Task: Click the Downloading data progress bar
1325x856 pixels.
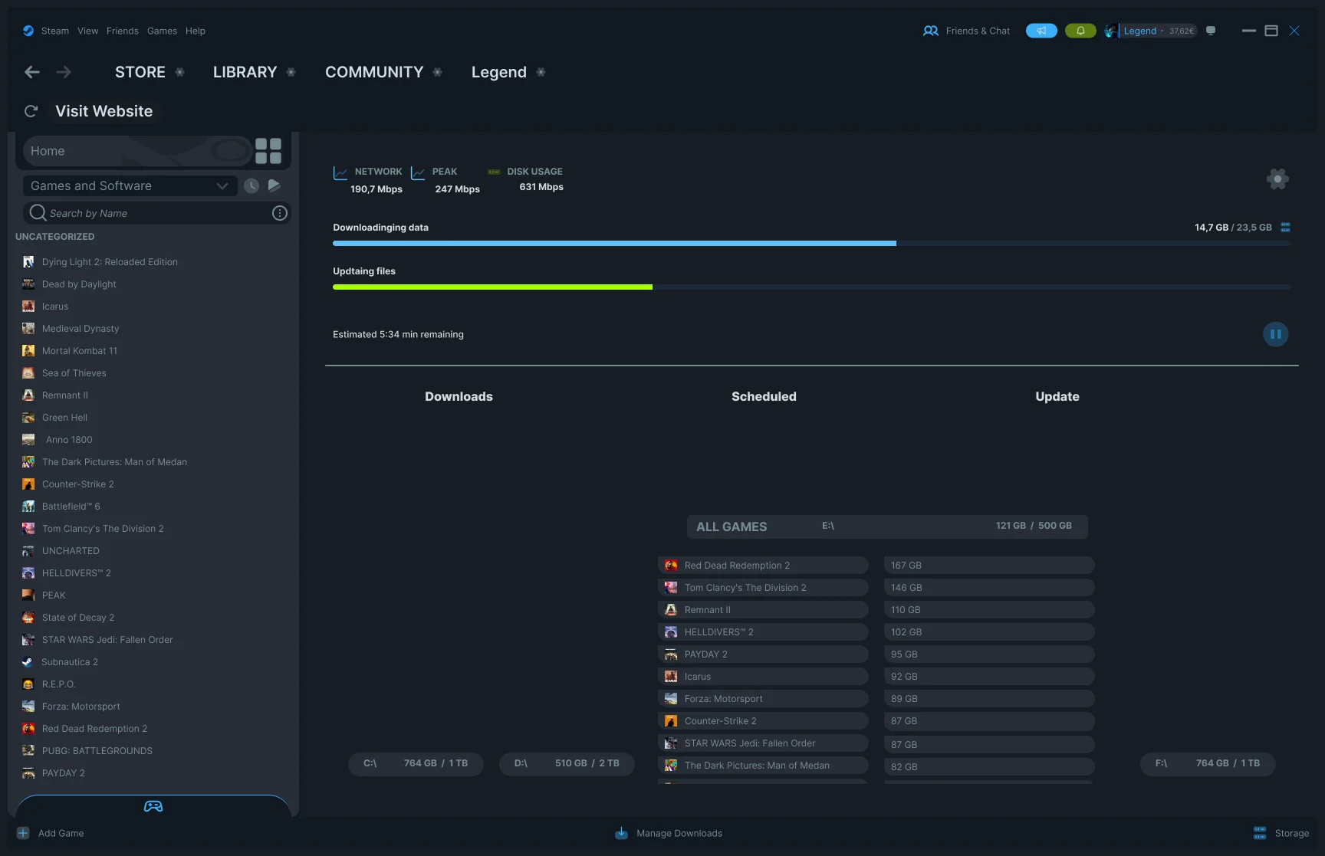Action: pyautogui.click(x=812, y=243)
